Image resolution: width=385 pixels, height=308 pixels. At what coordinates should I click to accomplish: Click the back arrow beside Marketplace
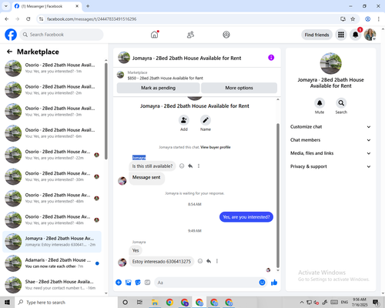click(x=9, y=52)
